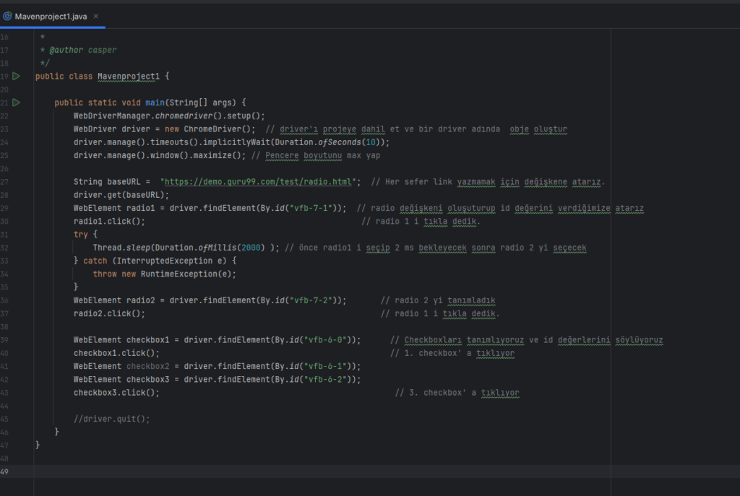Click the Java class icon in the file tab
The height and width of the screenshot is (496, 740).
(x=7, y=15)
